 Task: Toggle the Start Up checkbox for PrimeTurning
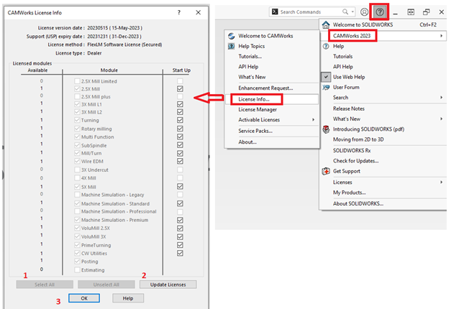pyautogui.click(x=180, y=245)
